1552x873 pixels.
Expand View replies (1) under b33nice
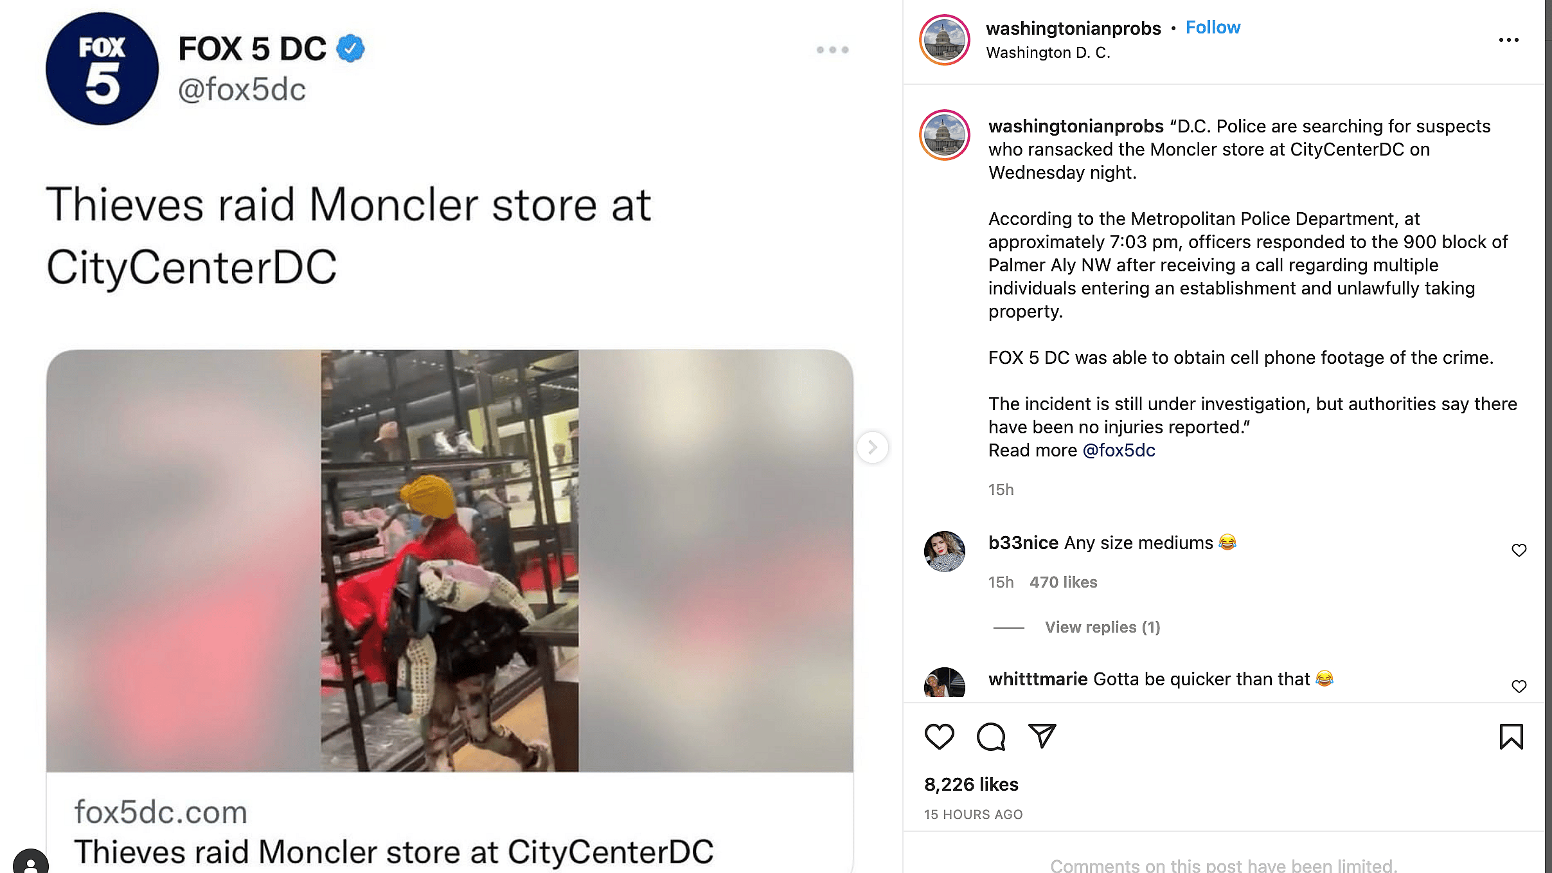(1102, 627)
